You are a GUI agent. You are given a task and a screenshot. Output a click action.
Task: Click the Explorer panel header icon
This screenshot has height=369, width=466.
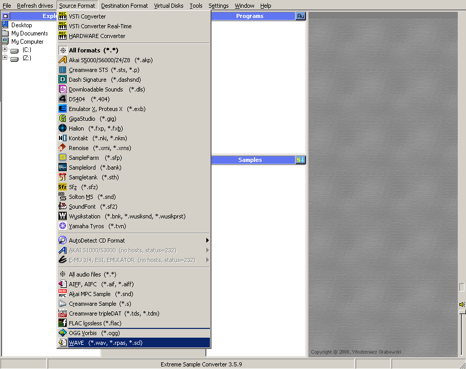pyautogui.click(x=6, y=16)
